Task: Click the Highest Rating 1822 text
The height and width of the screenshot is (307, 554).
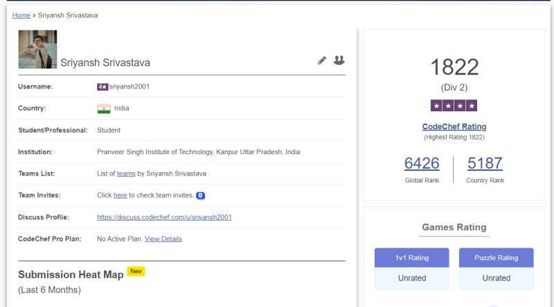Action: 454,138
